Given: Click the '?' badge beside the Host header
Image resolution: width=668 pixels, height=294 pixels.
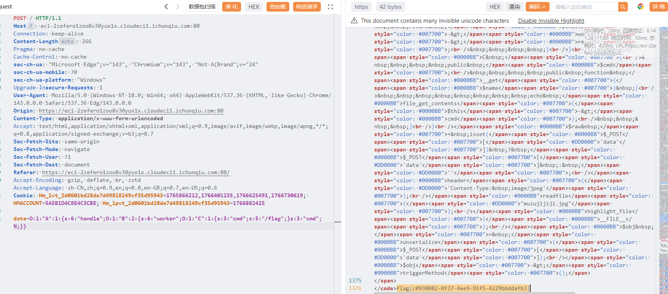Looking at the screenshot, I should coord(30,26).
